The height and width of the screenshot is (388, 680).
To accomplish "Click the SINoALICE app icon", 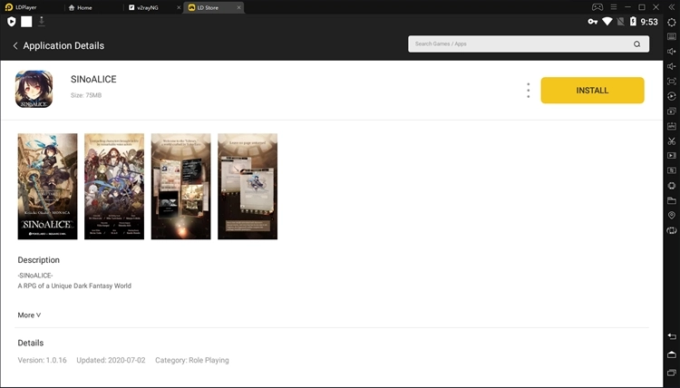I will (34, 89).
